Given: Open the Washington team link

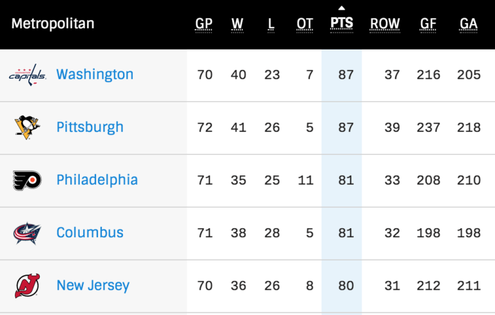Looking at the screenshot, I should click(x=95, y=75).
